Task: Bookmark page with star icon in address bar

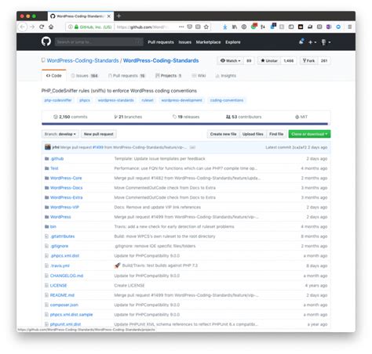Action: [206, 27]
